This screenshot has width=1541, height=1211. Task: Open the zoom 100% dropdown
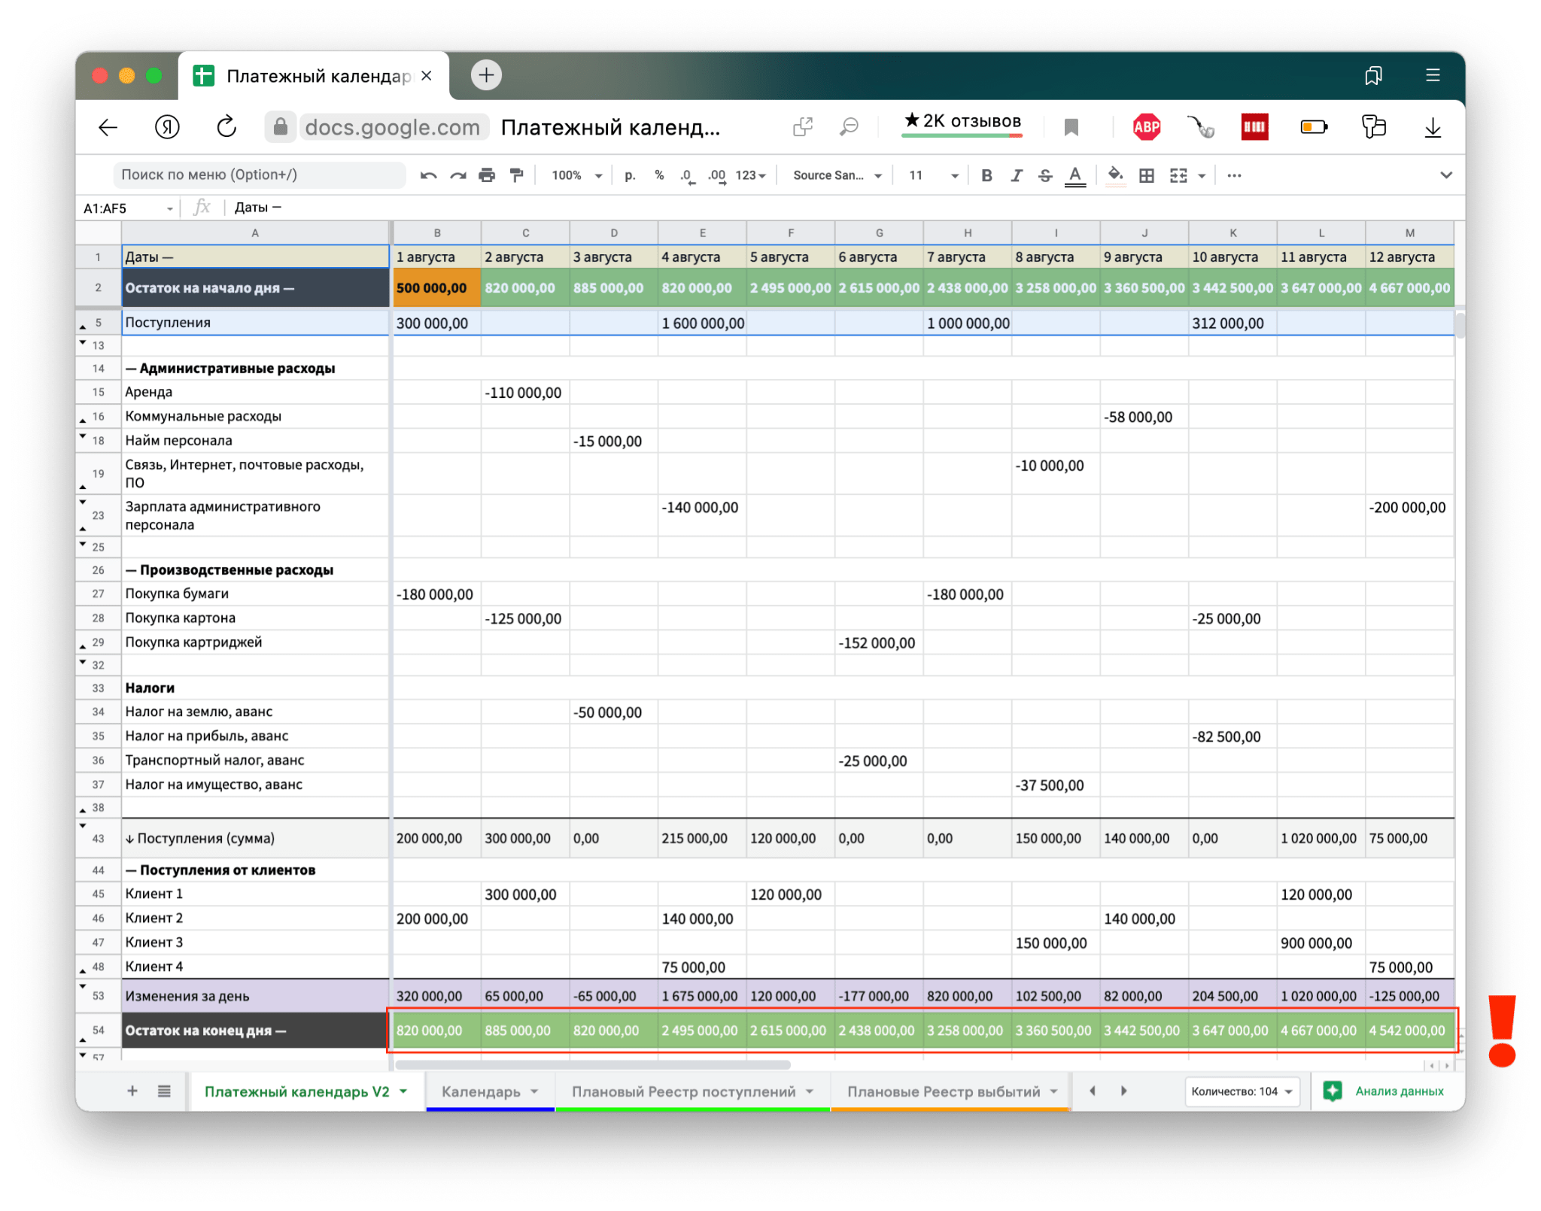(576, 176)
